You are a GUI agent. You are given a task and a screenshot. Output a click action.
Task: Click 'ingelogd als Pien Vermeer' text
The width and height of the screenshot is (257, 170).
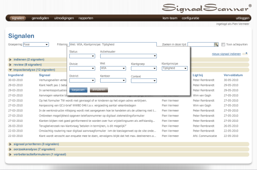click(232, 24)
